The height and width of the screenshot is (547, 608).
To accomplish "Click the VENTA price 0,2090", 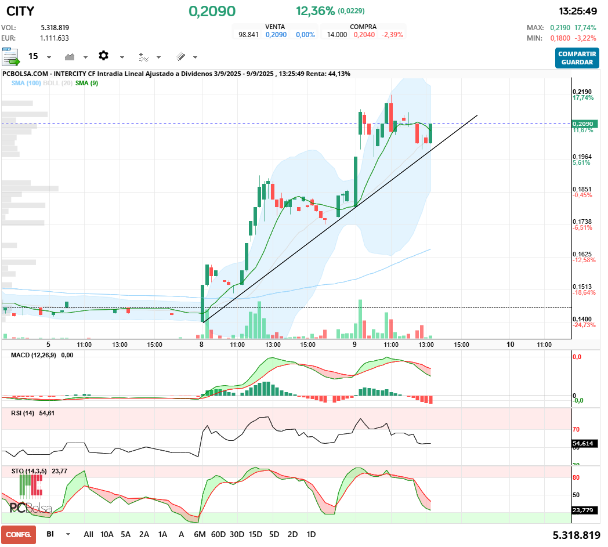I will click(276, 34).
